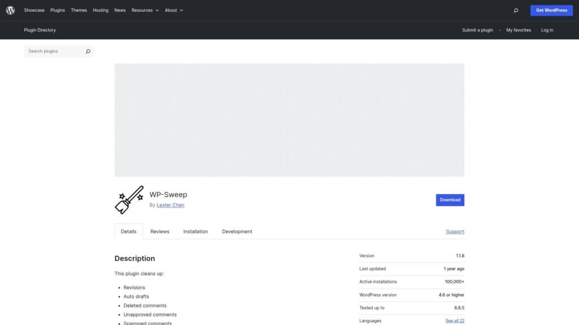The width and height of the screenshot is (579, 325).
Task: Click the 'Deleted comments' list item
Action: pos(145,305)
